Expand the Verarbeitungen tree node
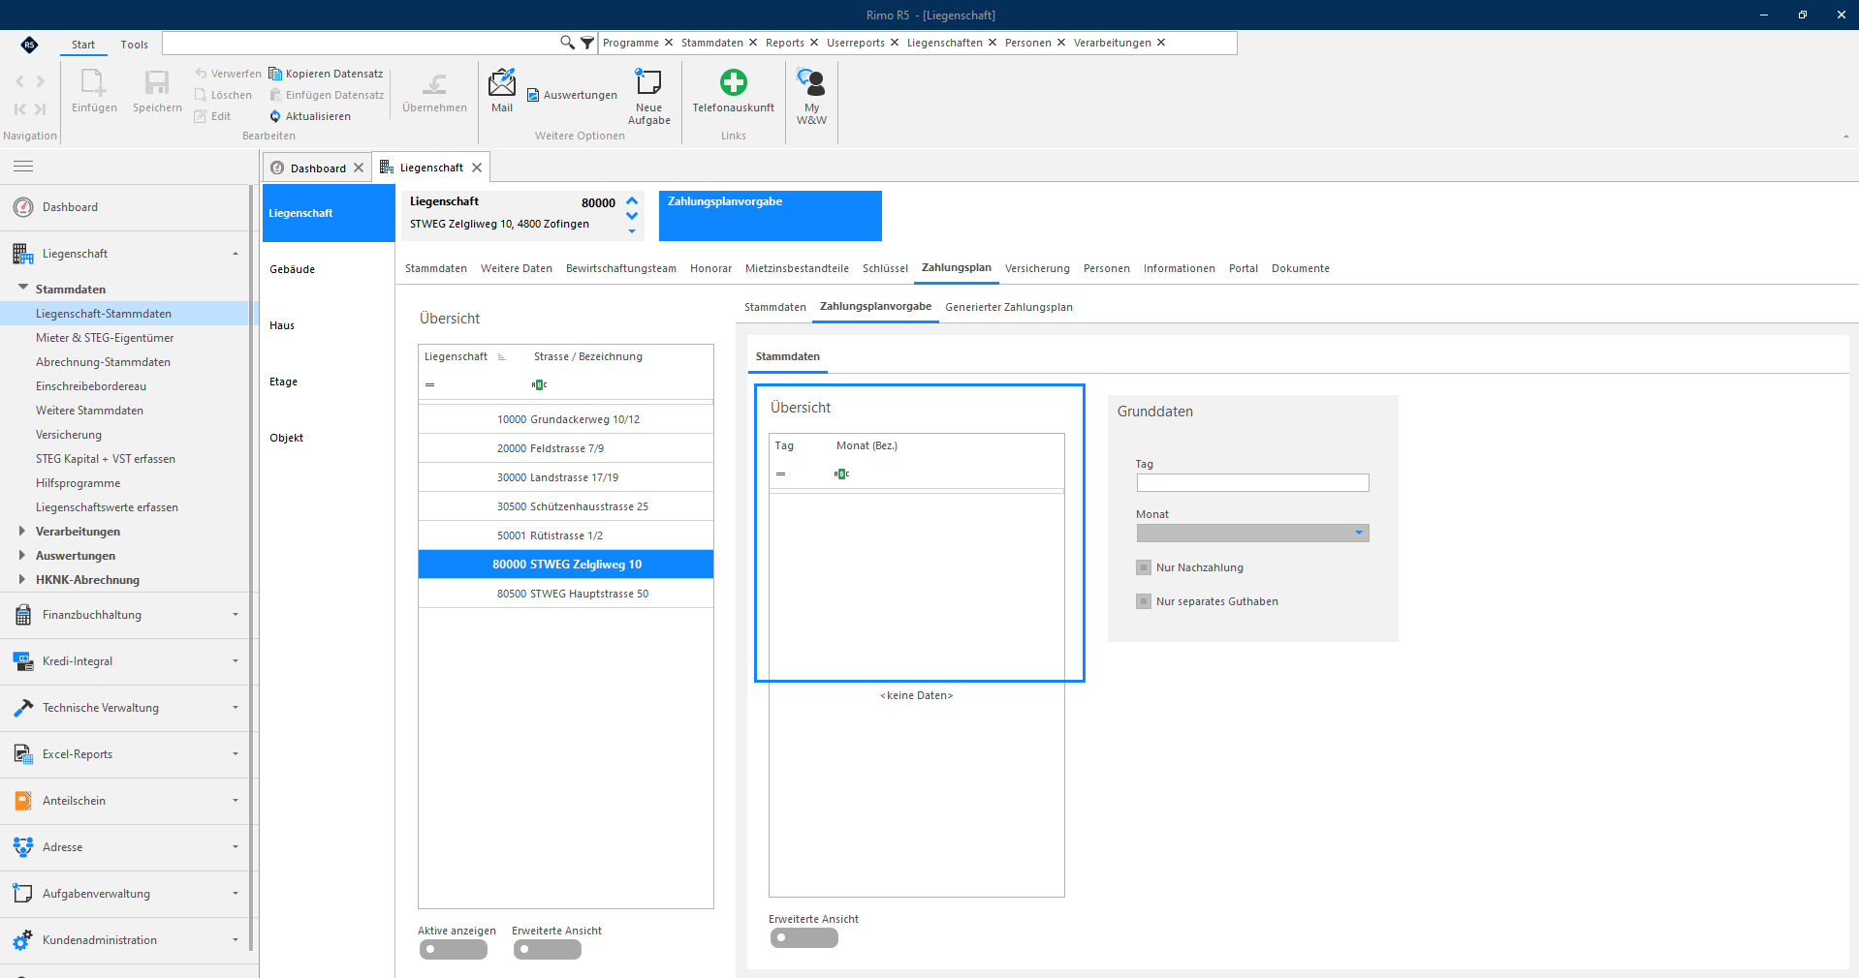Image resolution: width=1859 pixels, height=978 pixels. click(22, 531)
